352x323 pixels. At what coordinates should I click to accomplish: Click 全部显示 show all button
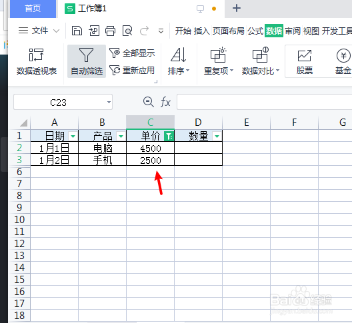tap(132, 53)
